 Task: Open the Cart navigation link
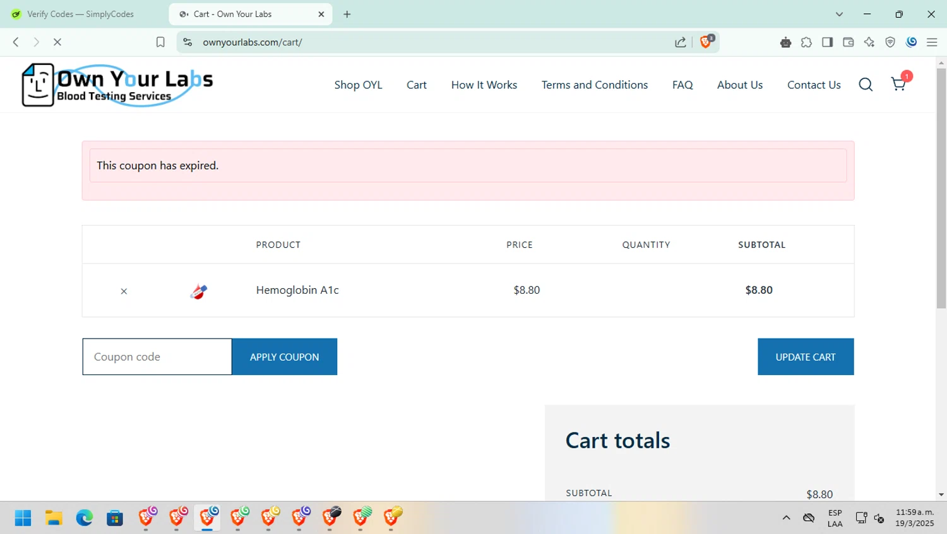click(416, 84)
